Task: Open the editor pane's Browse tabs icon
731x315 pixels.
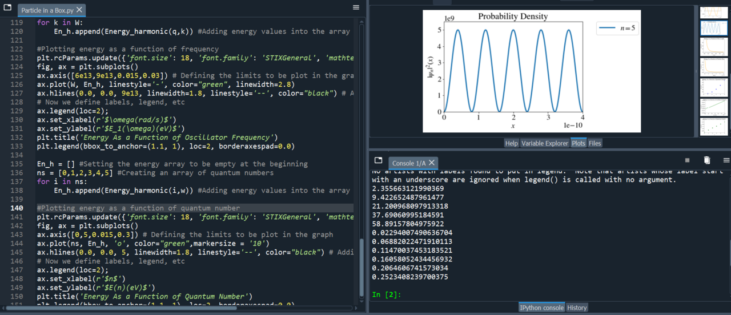Action: point(7,9)
